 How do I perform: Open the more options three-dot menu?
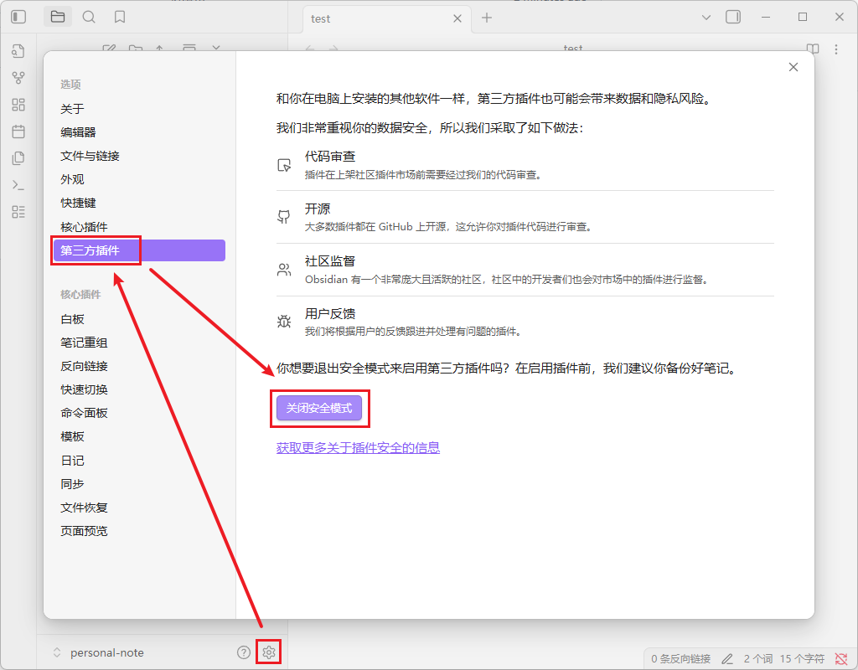[835, 49]
